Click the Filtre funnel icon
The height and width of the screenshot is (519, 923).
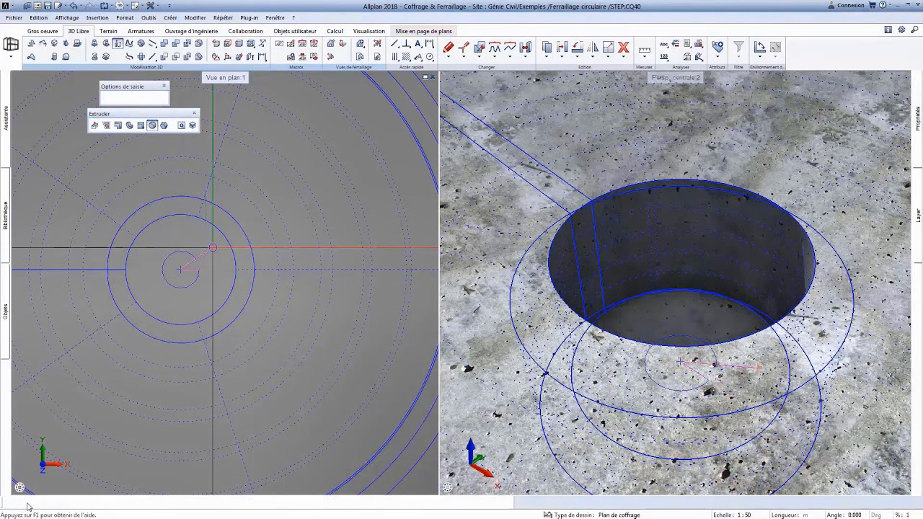[738, 48]
